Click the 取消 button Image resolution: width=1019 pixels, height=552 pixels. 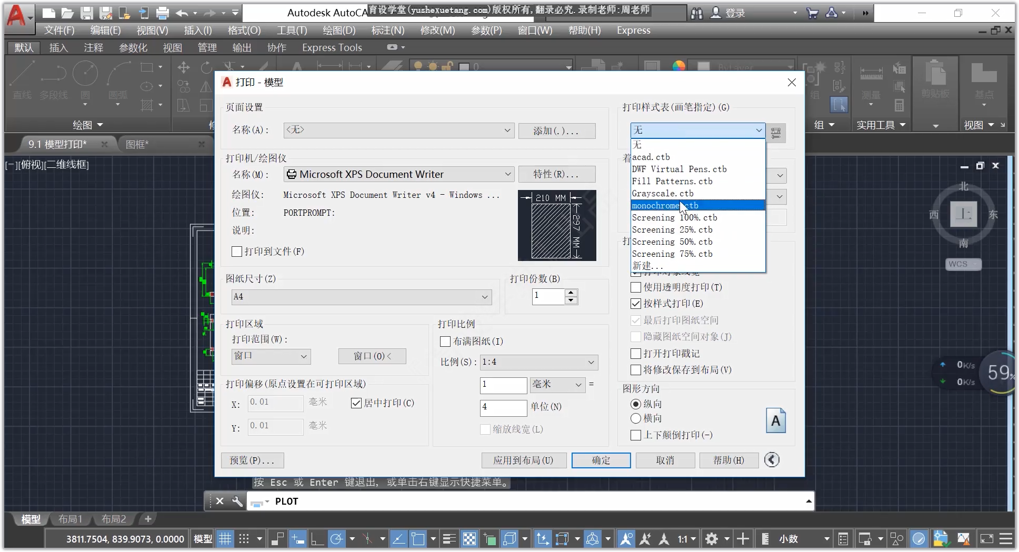tap(665, 460)
